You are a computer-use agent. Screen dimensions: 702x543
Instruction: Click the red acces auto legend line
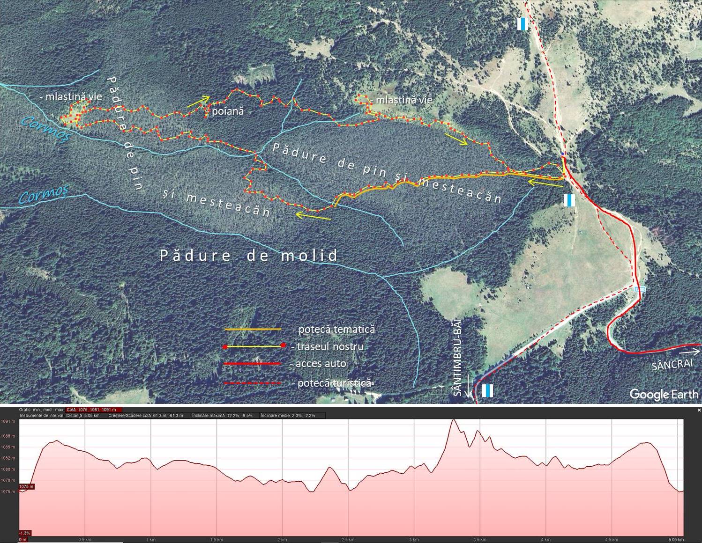pos(253,364)
